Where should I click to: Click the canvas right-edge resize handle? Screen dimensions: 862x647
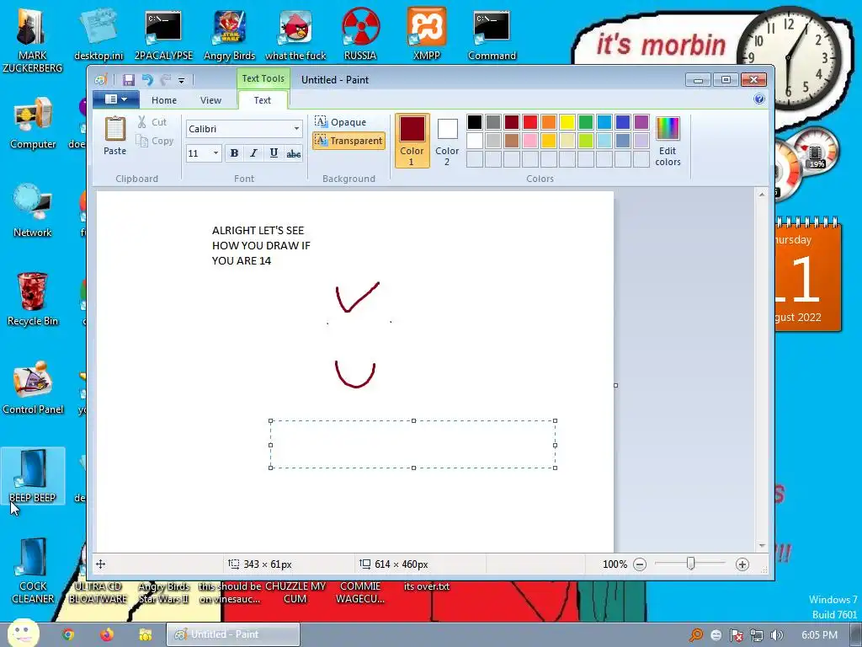615,385
